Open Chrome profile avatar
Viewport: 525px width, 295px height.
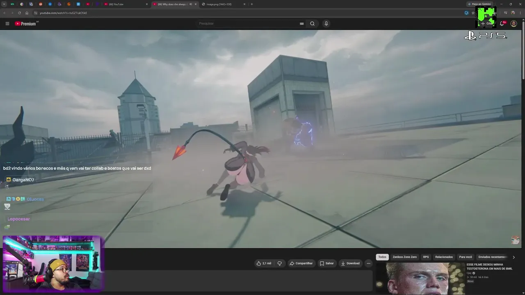click(513, 13)
